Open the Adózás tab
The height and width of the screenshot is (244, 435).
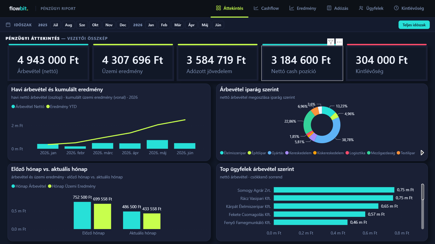point(338,8)
